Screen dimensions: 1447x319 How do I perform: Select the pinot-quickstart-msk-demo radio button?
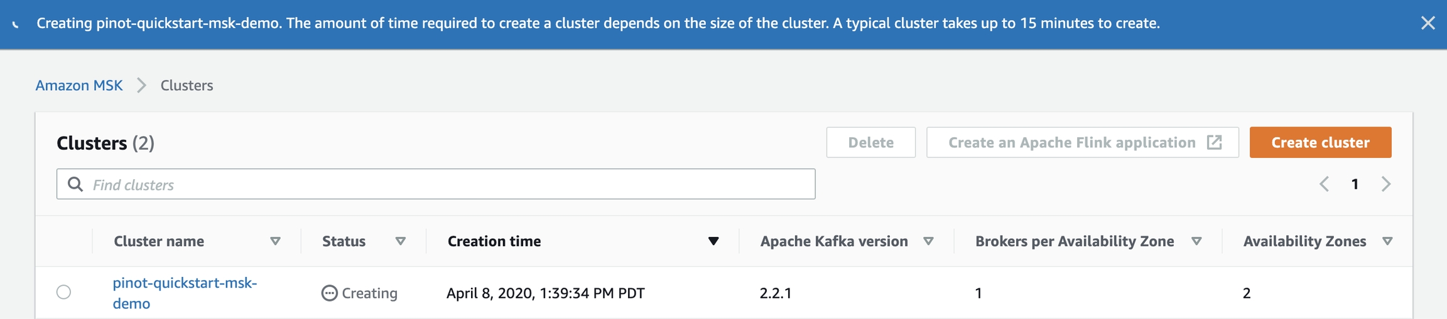coord(63,292)
